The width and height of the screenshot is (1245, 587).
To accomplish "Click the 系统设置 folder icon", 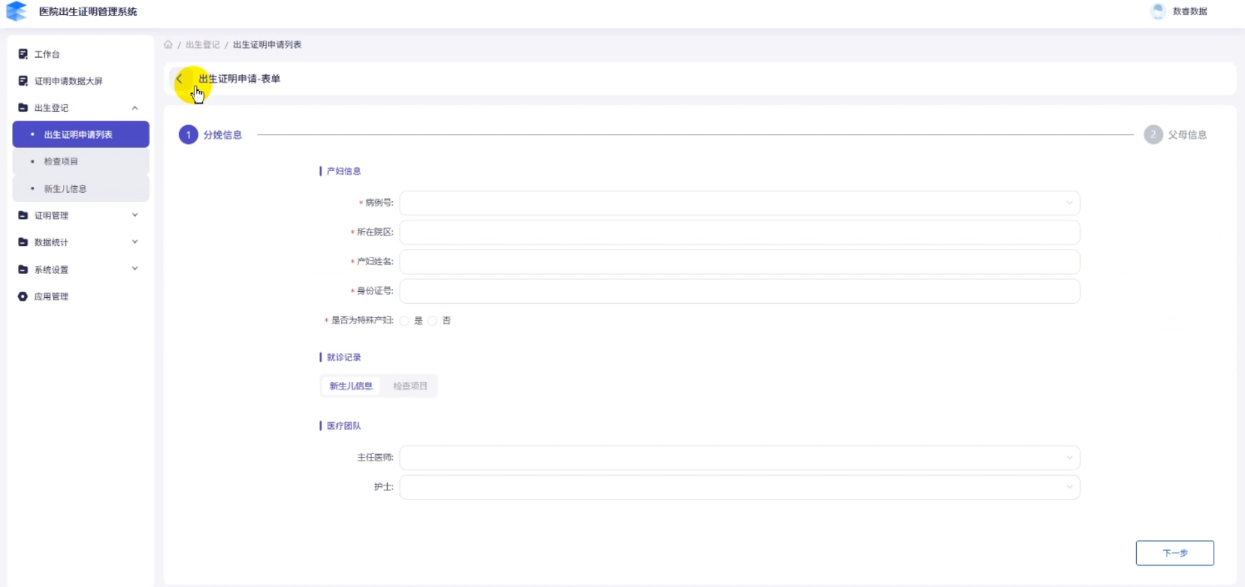I will click(x=23, y=269).
